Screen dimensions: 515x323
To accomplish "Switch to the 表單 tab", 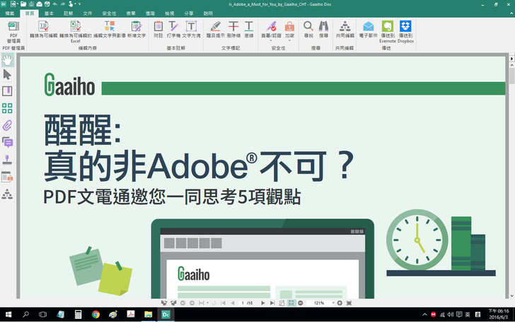I will 131,13.
